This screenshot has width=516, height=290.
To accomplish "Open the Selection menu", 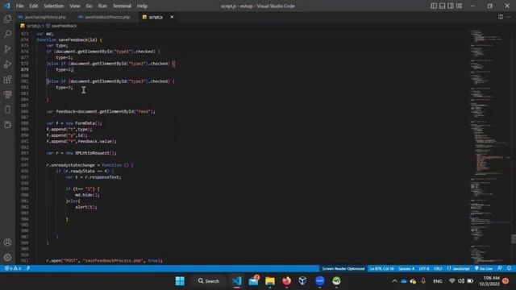I will click(54, 6).
